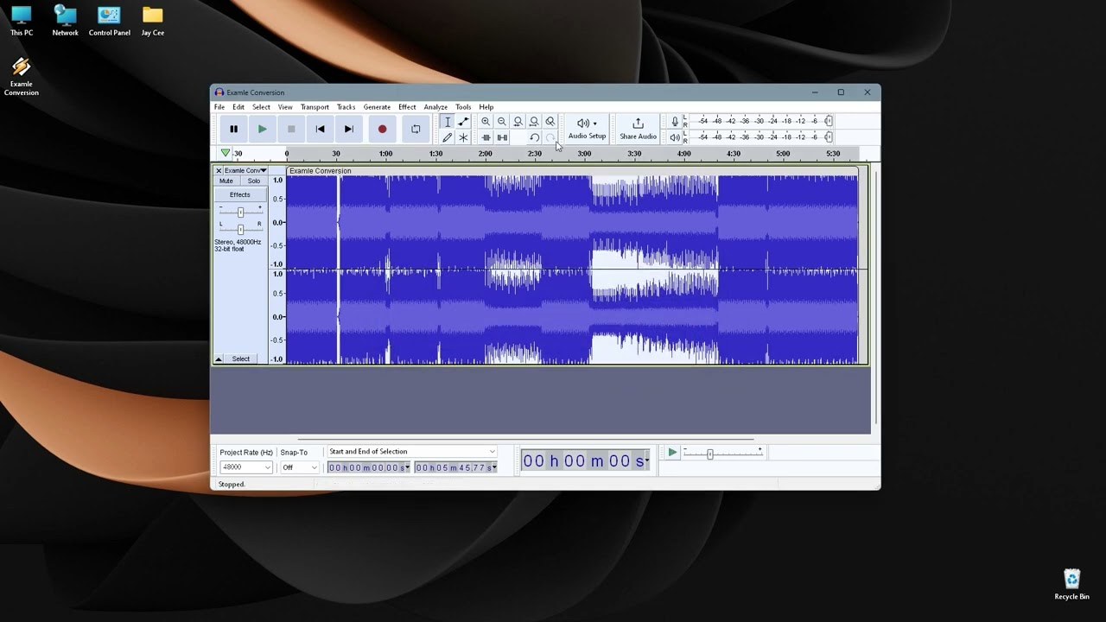Image resolution: width=1106 pixels, height=622 pixels.
Task: Open the Tools menu
Action: point(463,107)
